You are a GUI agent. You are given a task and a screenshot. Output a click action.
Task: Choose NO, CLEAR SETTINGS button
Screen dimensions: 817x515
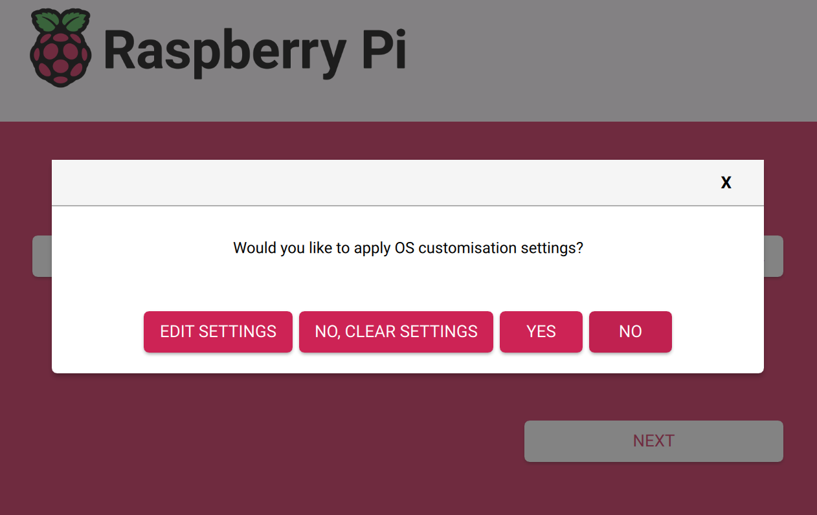396,332
